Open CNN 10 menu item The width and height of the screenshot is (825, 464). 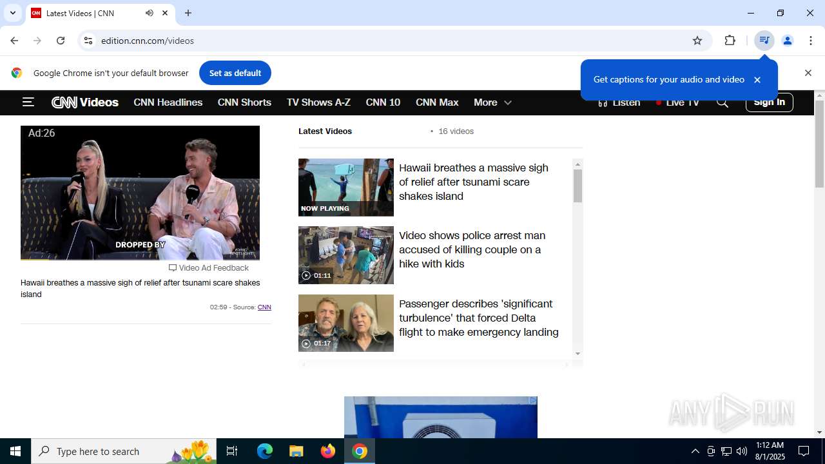(x=383, y=102)
